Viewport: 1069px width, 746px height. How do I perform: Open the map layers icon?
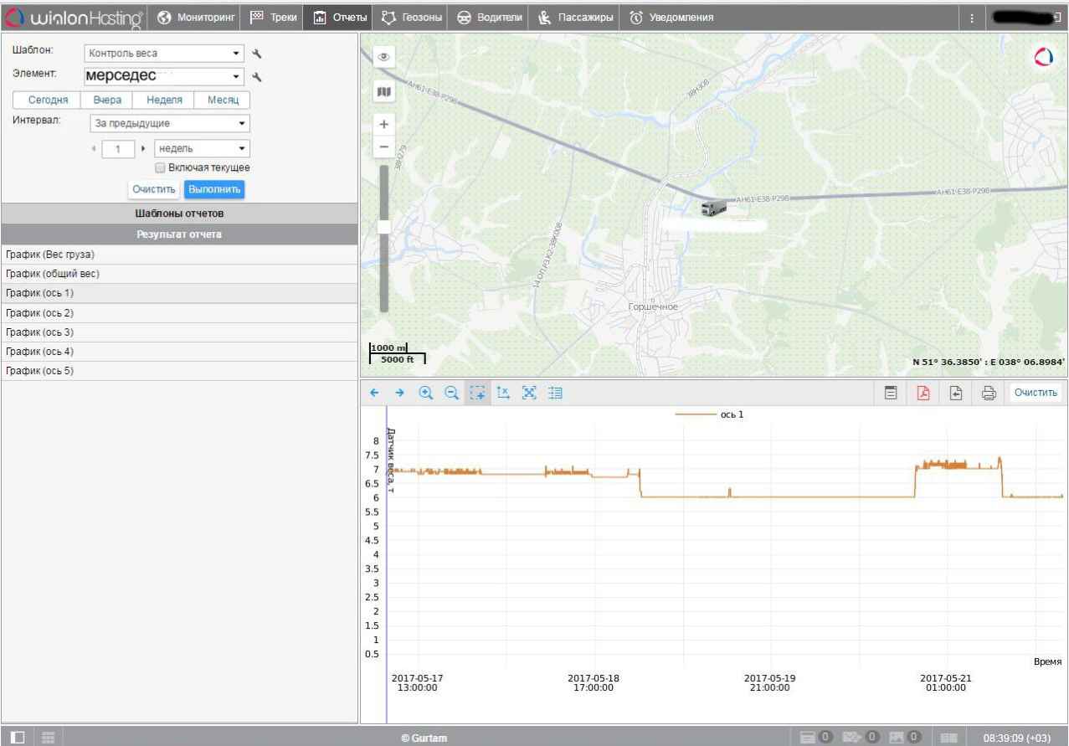coord(384,91)
